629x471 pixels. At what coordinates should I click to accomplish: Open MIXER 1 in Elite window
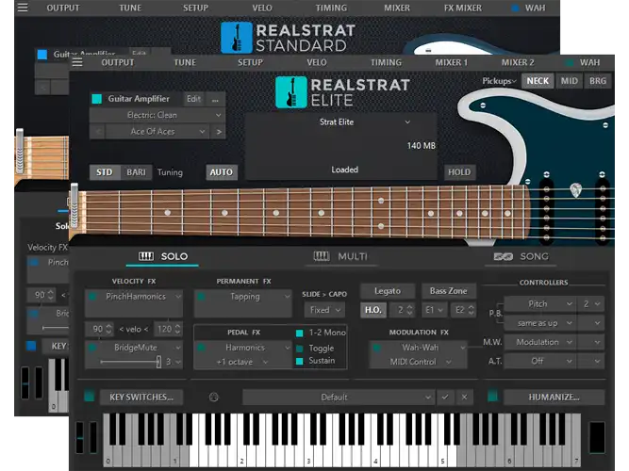[x=452, y=62]
